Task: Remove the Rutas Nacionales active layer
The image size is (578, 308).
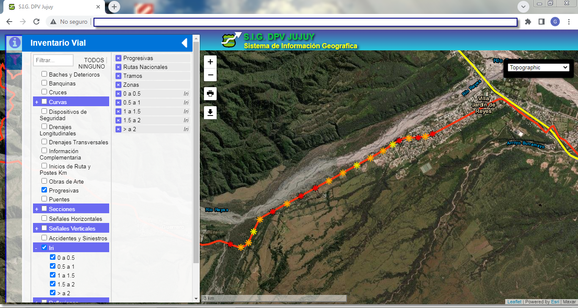Action: pos(118,67)
